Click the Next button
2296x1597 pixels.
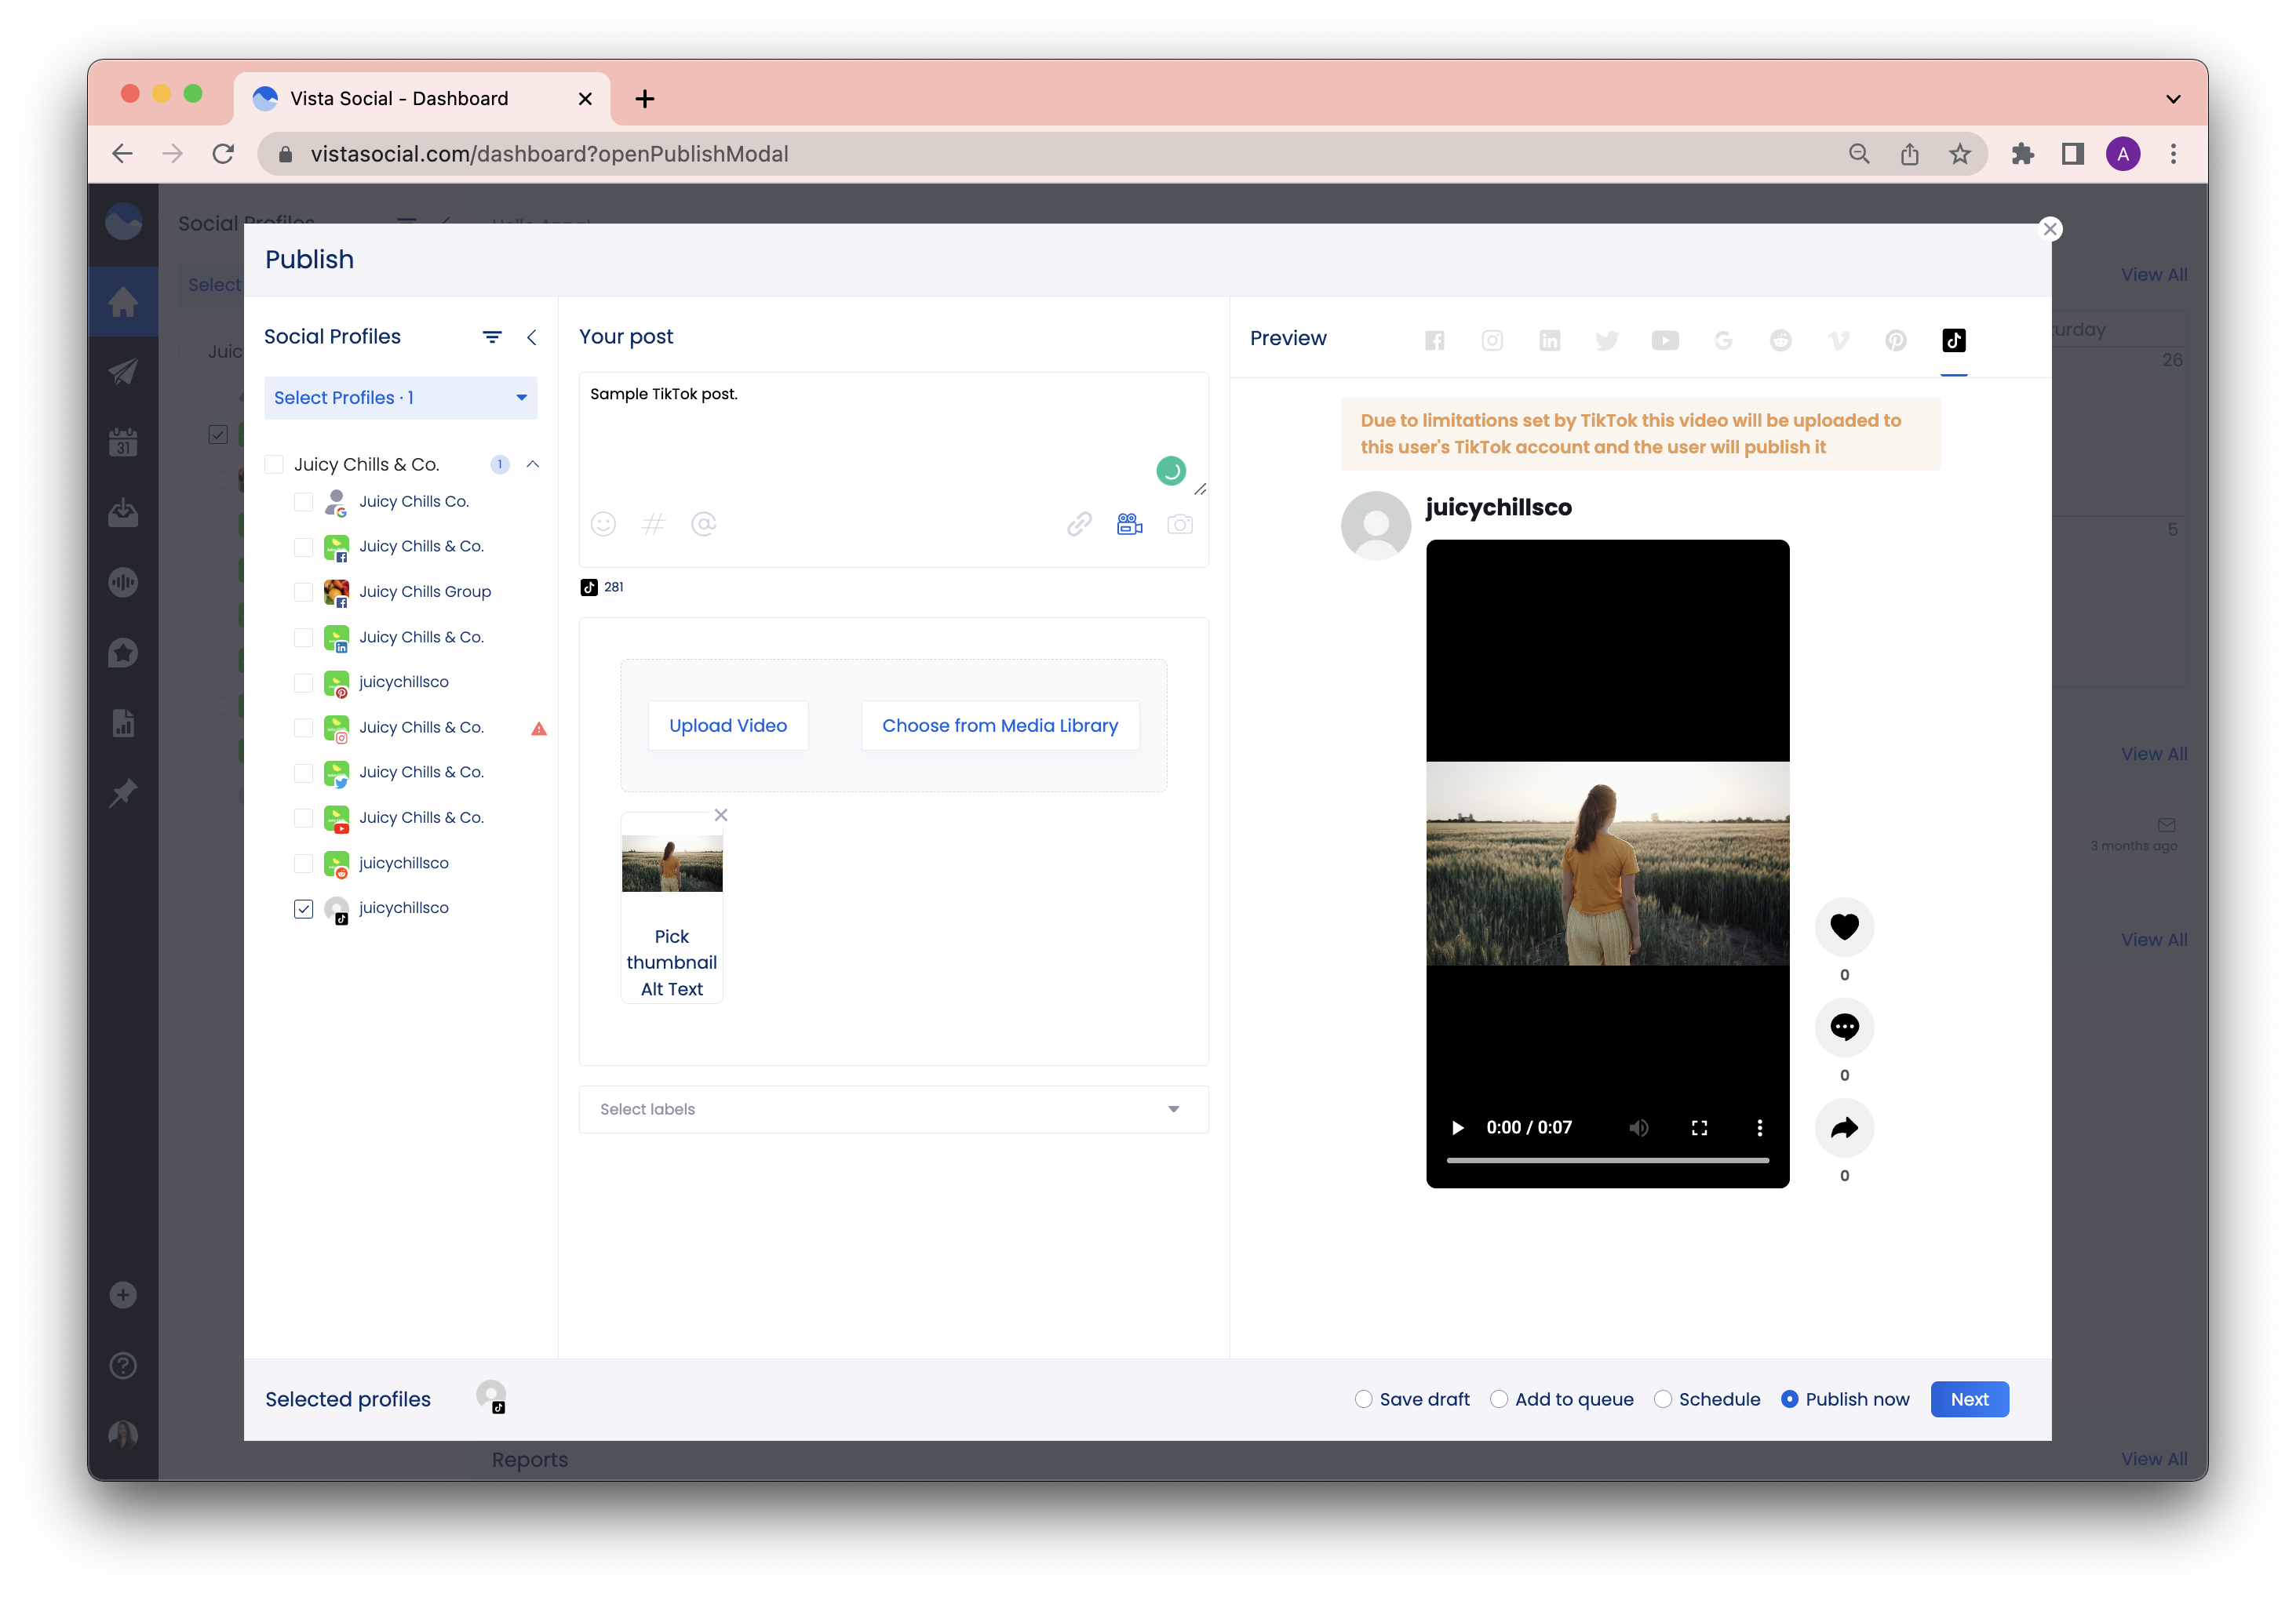click(1969, 1399)
